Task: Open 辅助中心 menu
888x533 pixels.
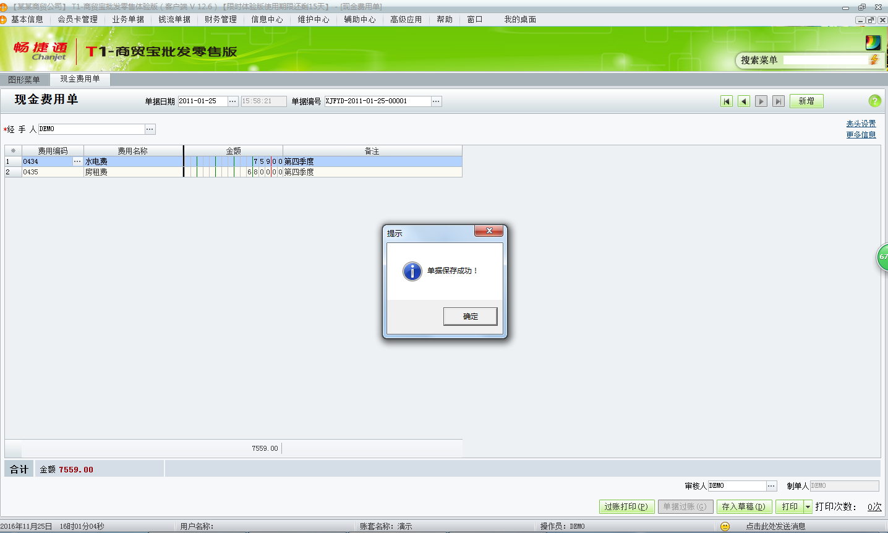Action: [360, 19]
